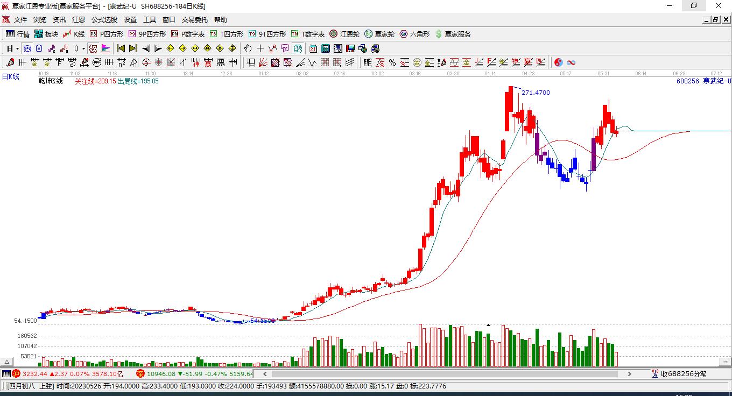Image resolution: width=732 pixels, height=396 pixels.
Task: Click the 出局线=195.05 label
Action: 138,81
